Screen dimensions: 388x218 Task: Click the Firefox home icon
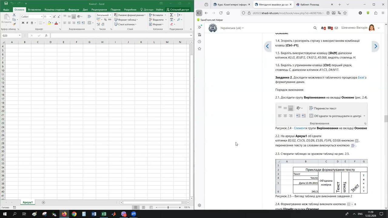228,13
